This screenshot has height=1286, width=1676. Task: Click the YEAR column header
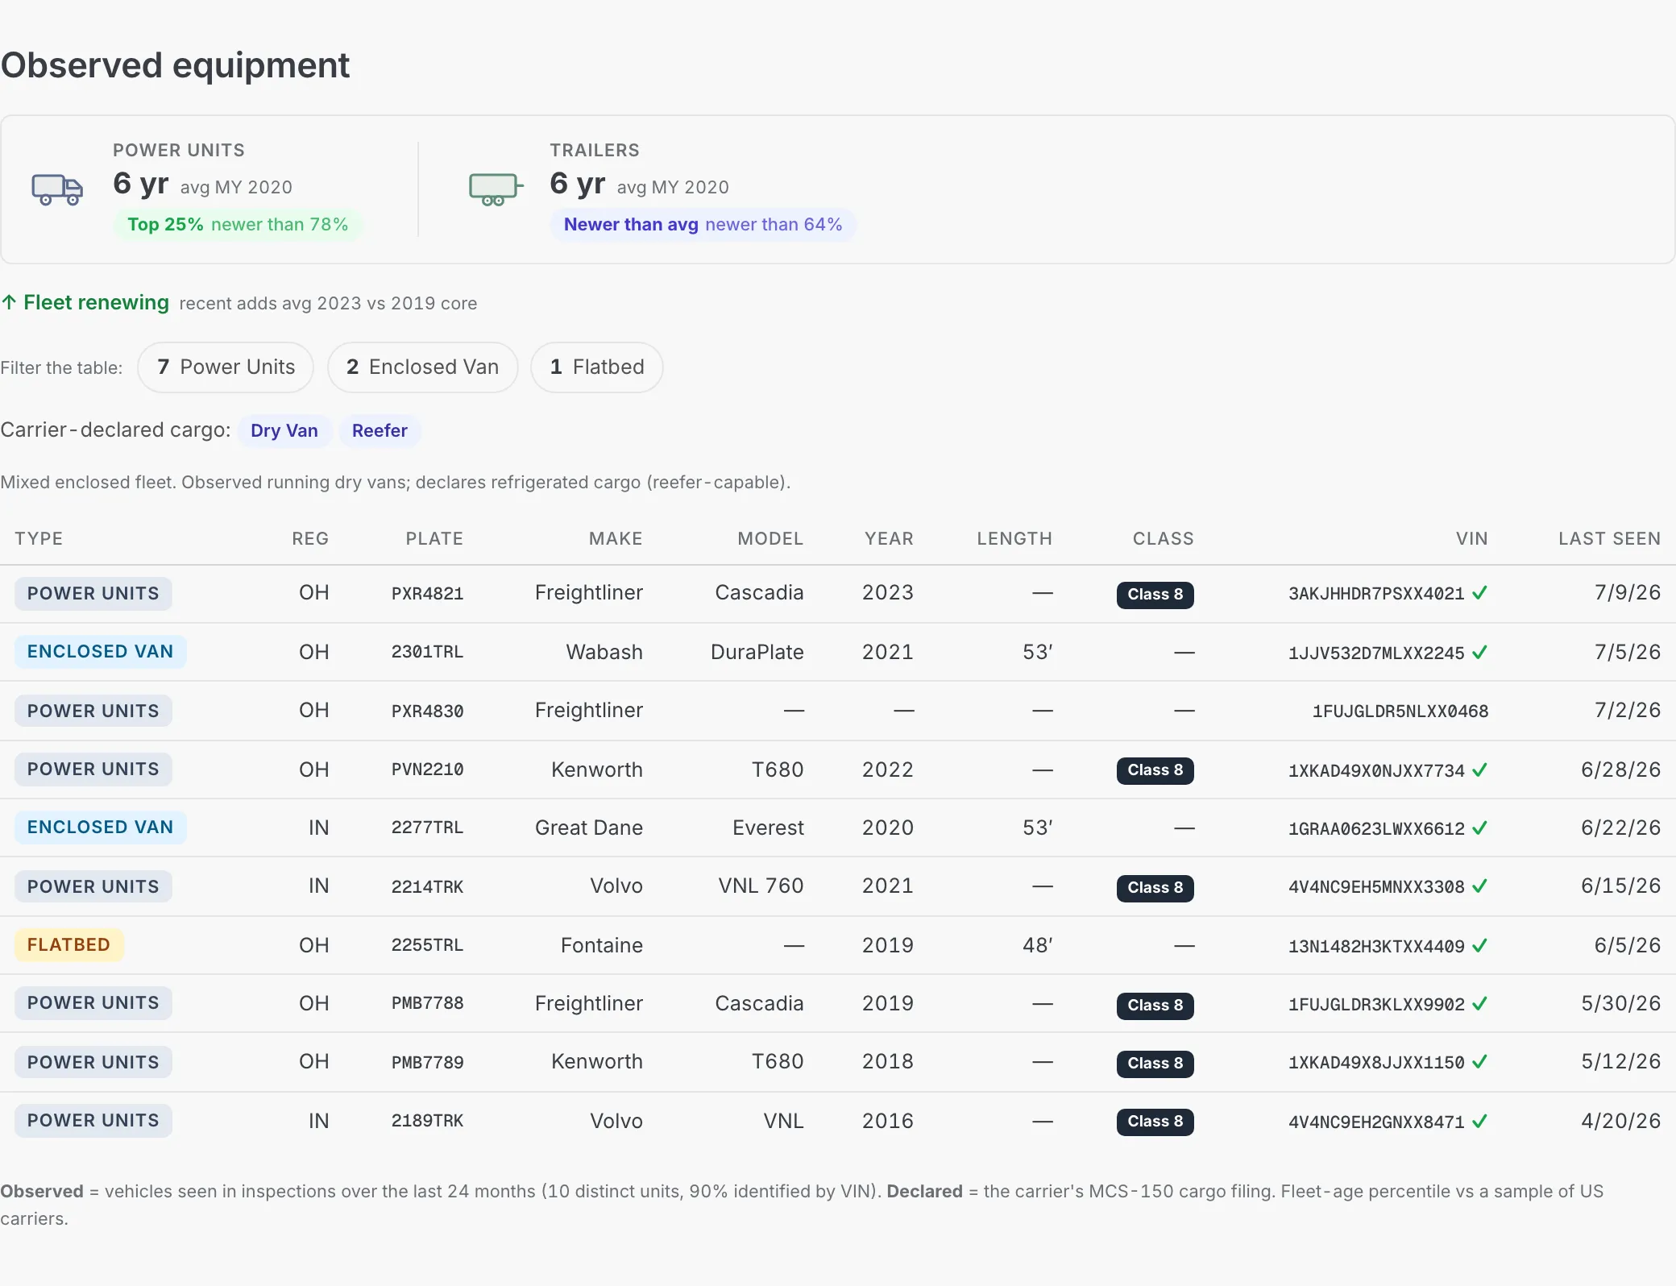point(890,539)
